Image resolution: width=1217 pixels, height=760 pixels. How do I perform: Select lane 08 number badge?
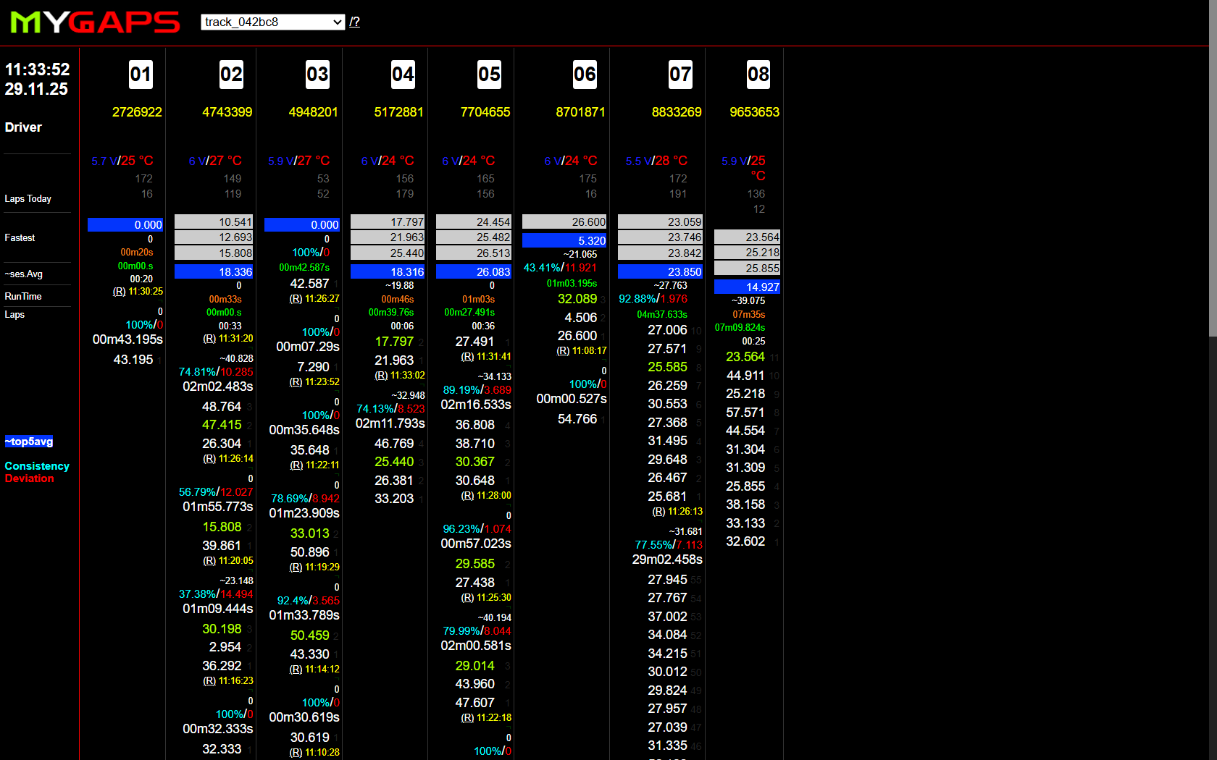pyautogui.click(x=758, y=75)
